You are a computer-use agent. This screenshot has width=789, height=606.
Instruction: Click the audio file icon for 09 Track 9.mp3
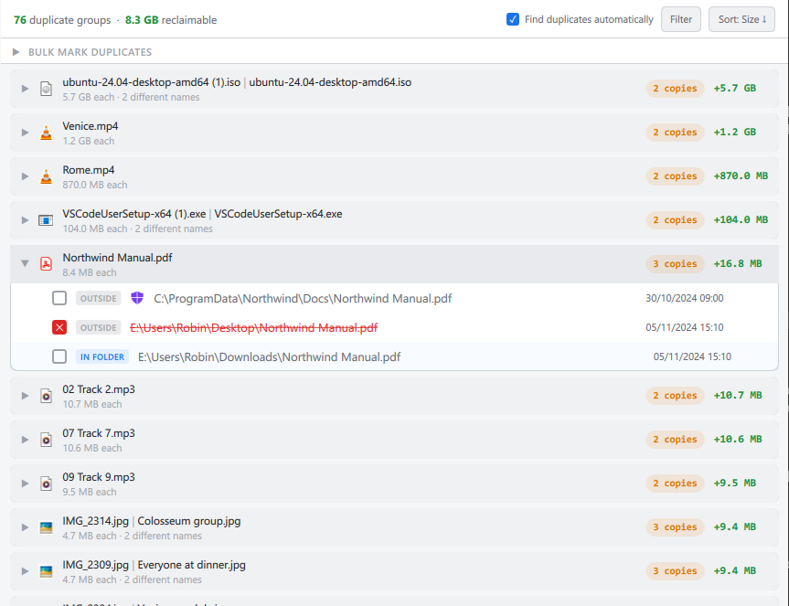[46, 484]
